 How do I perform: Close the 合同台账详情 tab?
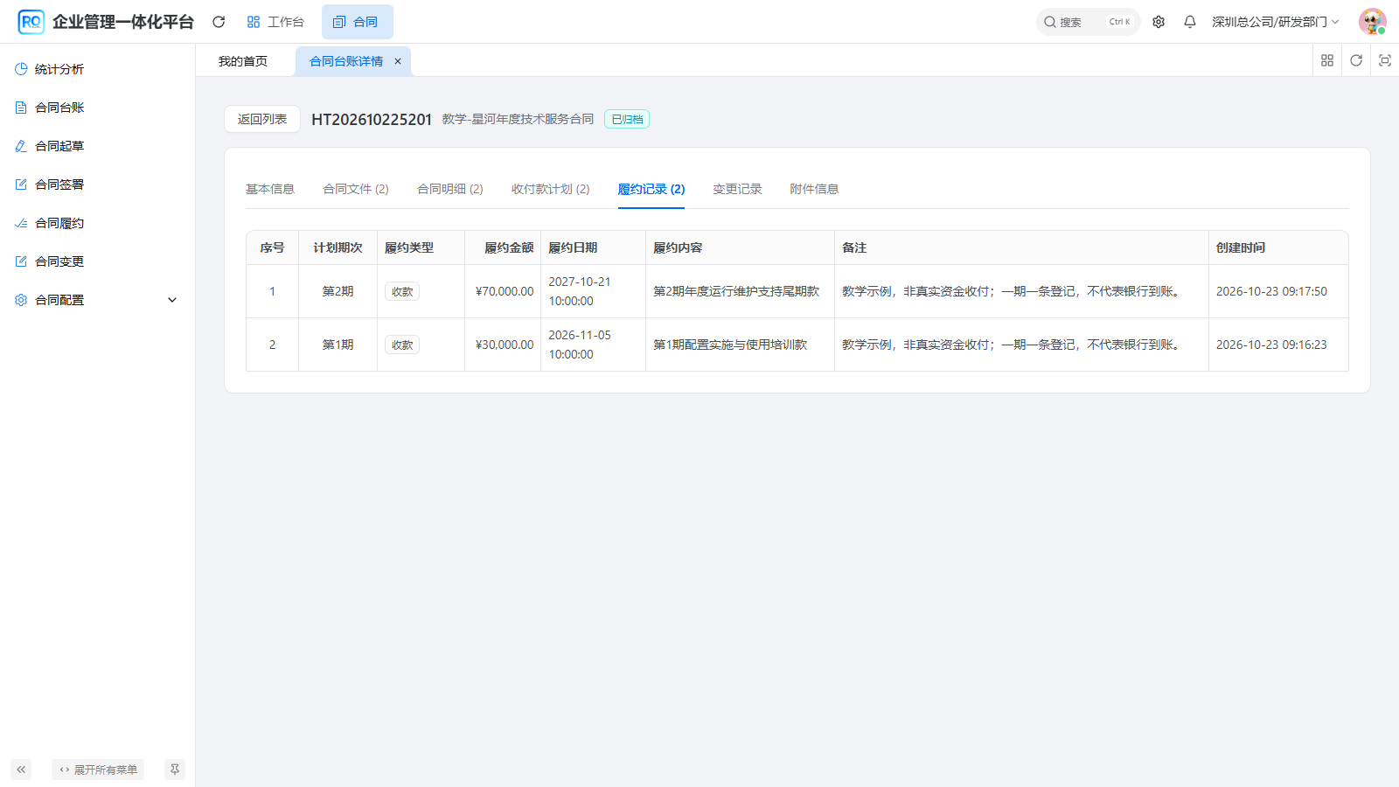pos(398,61)
